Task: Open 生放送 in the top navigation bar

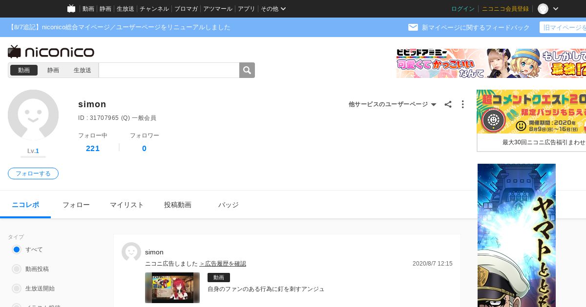Action: pyautogui.click(x=126, y=9)
